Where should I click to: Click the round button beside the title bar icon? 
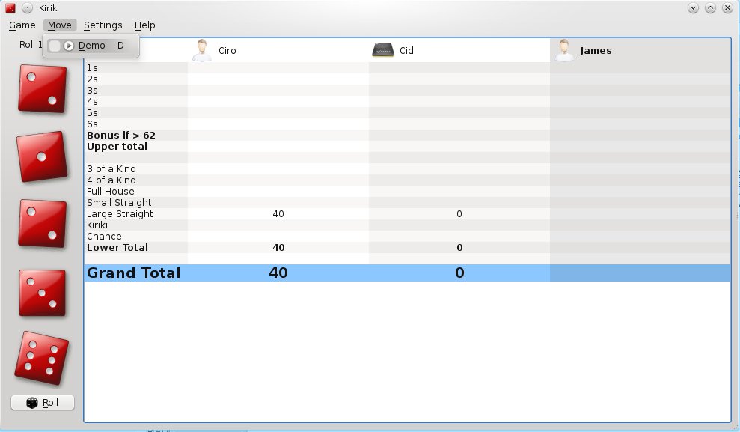(x=27, y=7)
